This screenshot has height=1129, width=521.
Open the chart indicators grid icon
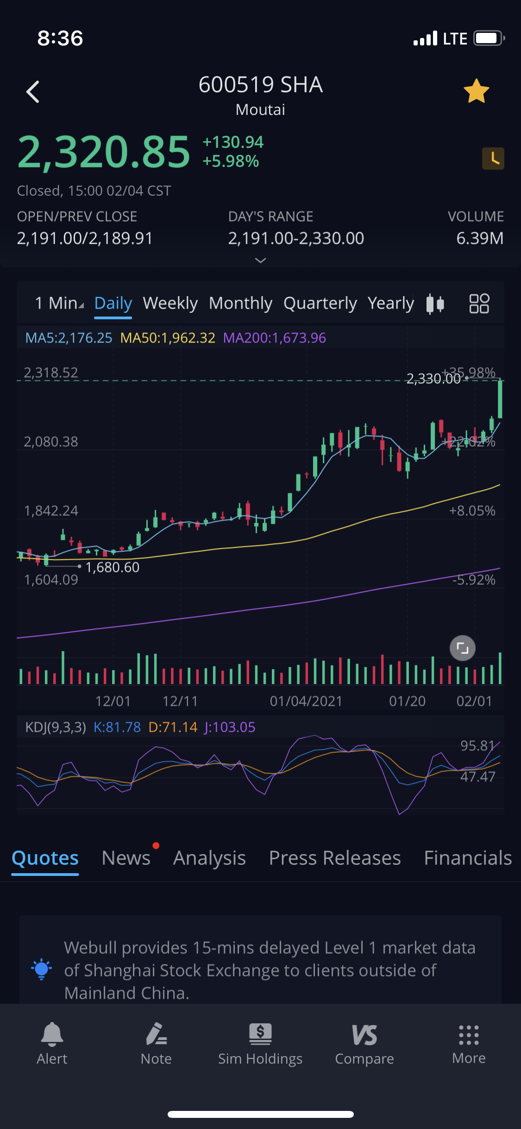click(479, 304)
